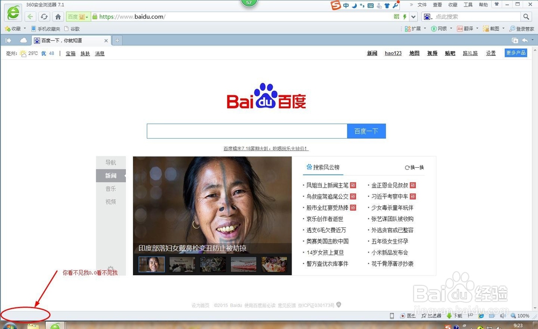538x329 pixels.
Task: Open 手机收藏夹 mobile bookmarks
Action: (x=46, y=29)
